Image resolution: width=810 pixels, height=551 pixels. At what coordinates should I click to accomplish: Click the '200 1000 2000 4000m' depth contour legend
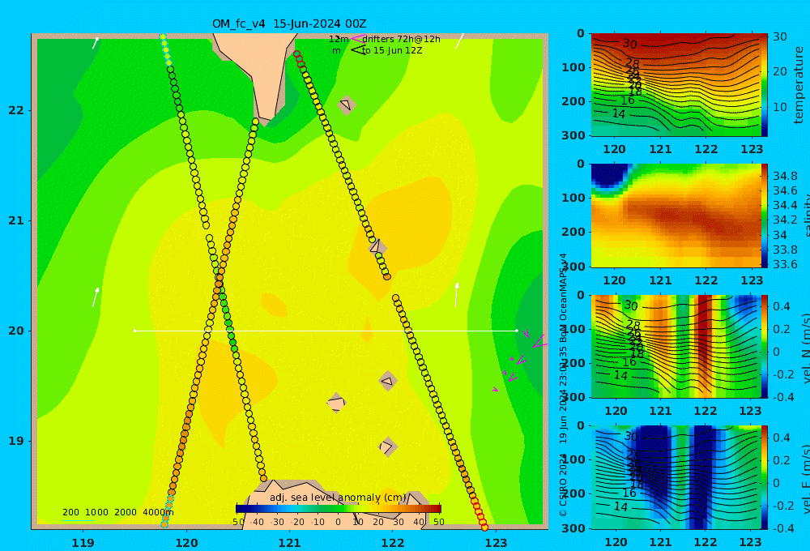117,512
